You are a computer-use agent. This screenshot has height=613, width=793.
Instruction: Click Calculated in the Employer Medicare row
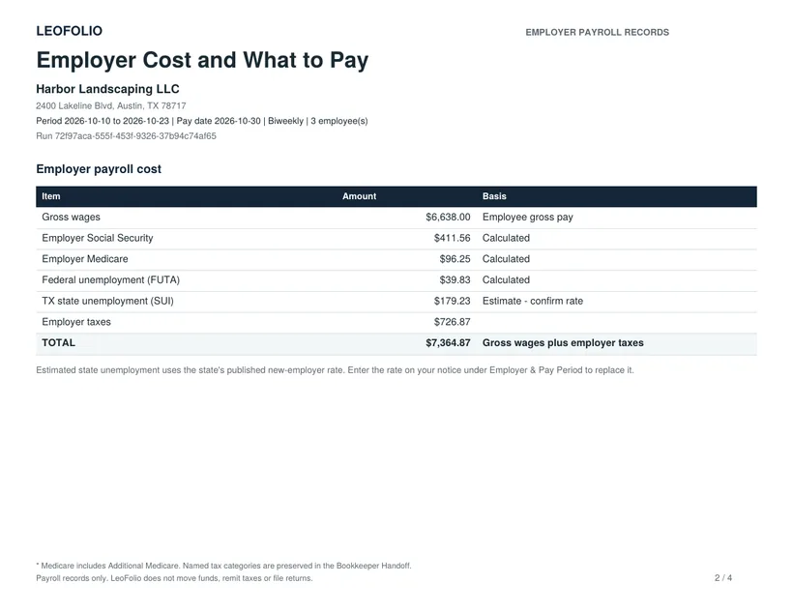(x=506, y=259)
